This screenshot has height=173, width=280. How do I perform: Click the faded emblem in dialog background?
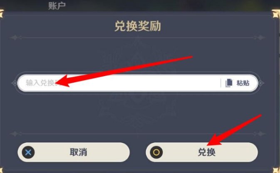(138, 84)
